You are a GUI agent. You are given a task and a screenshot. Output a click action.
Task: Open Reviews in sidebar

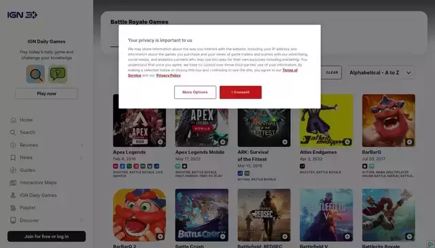(x=29, y=145)
